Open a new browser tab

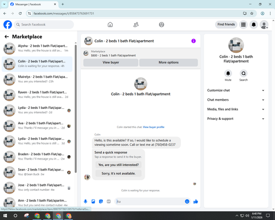63,4
